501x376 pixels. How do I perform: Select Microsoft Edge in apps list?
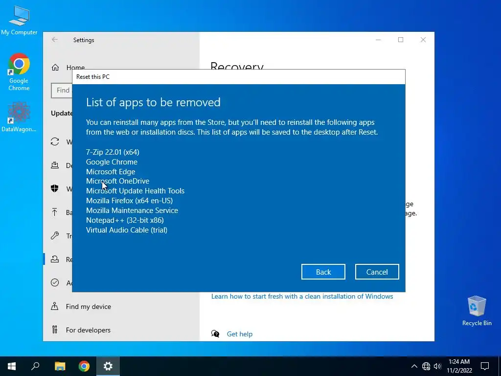(x=111, y=172)
